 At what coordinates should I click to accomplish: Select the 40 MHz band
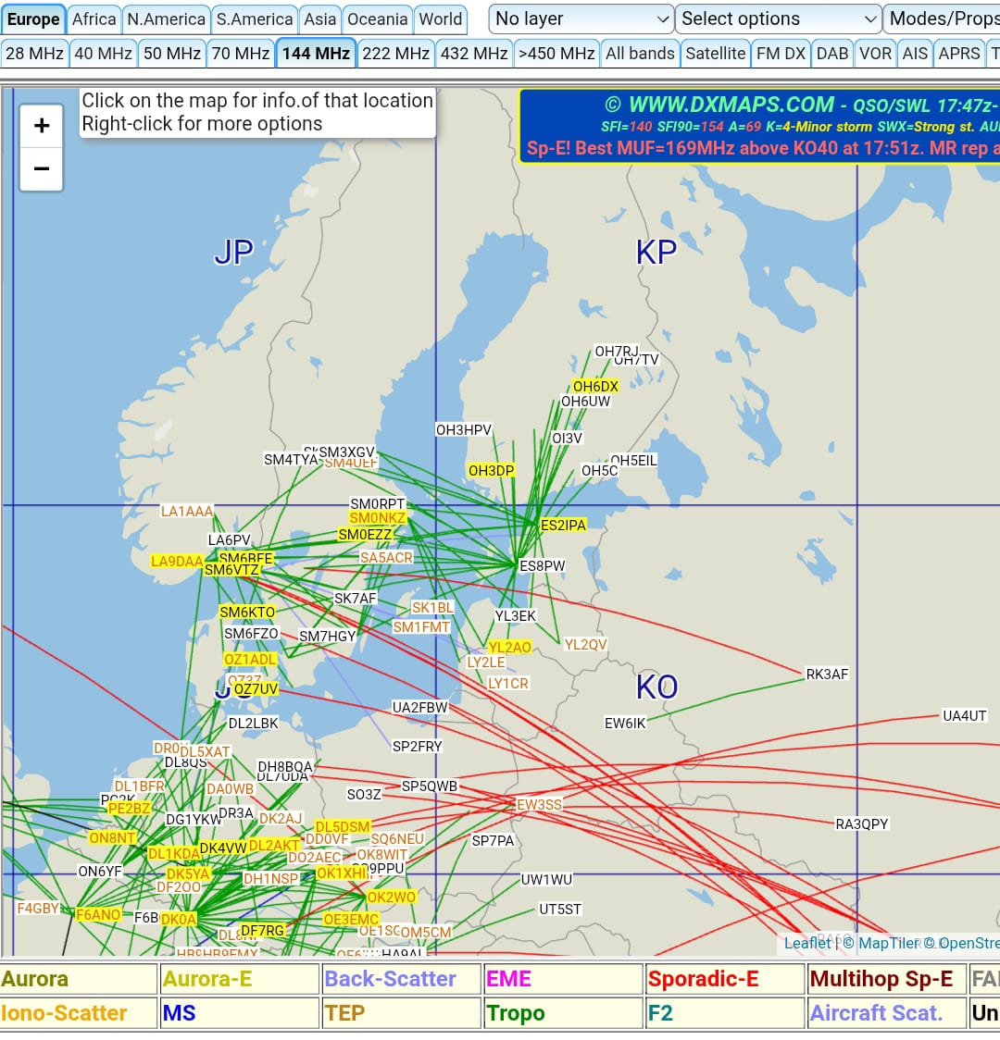[103, 53]
